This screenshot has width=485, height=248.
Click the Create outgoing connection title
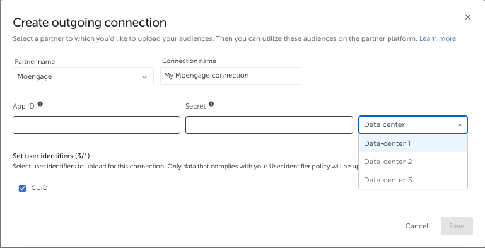(90, 23)
